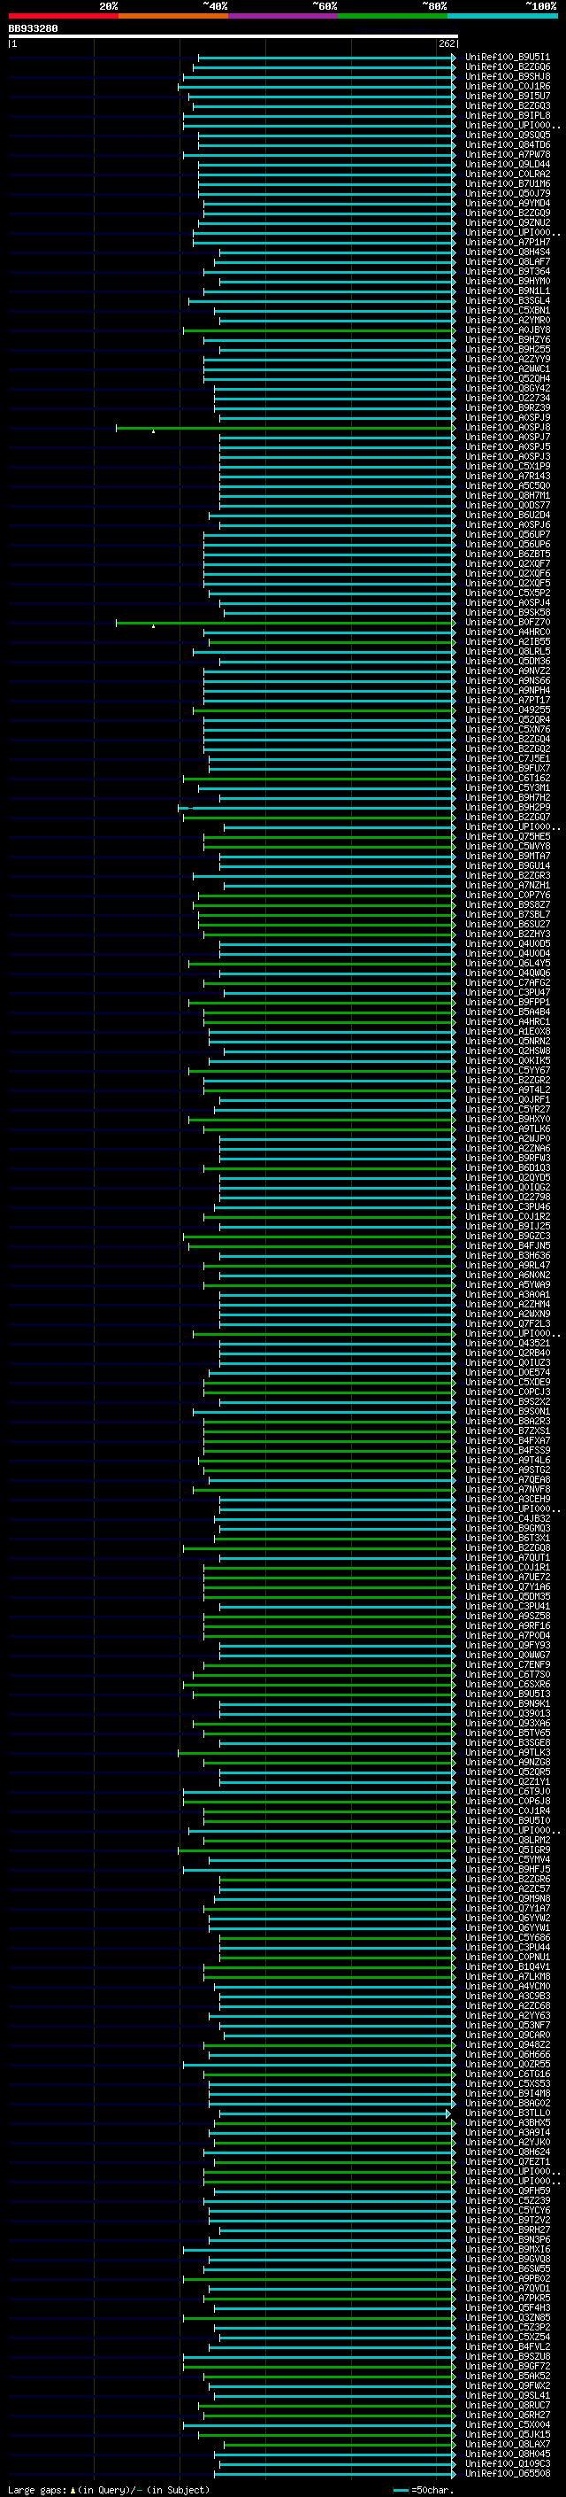Screen dimensions: 566x2497
Task: Select hit UniRef100_B9IPL8
Action: [x=508, y=115]
